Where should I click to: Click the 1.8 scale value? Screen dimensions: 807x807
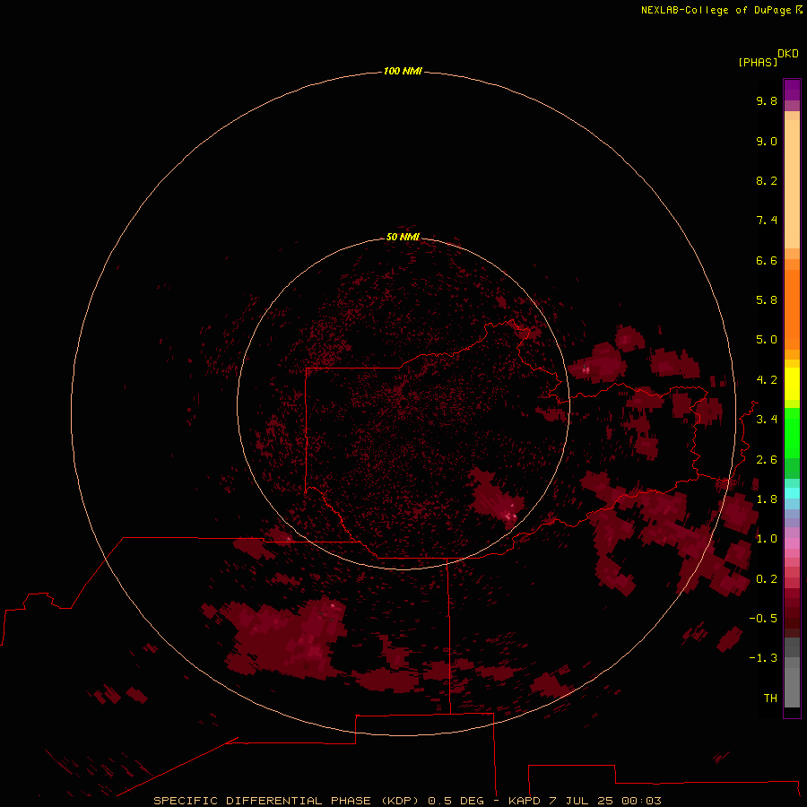click(x=767, y=499)
